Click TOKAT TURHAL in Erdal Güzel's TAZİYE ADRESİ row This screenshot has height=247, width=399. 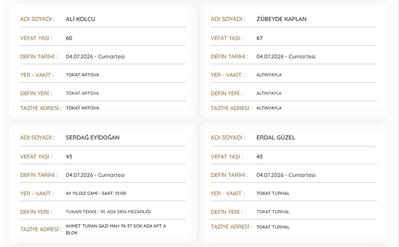[x=273, y=227]
